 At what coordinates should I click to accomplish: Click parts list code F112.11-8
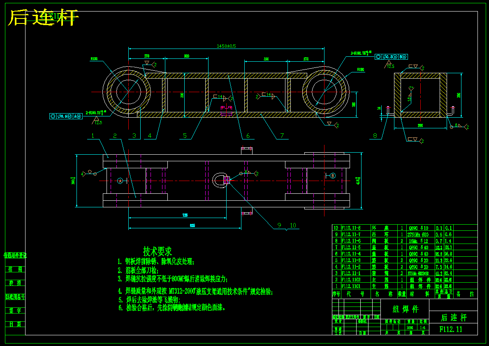[351, 228]
